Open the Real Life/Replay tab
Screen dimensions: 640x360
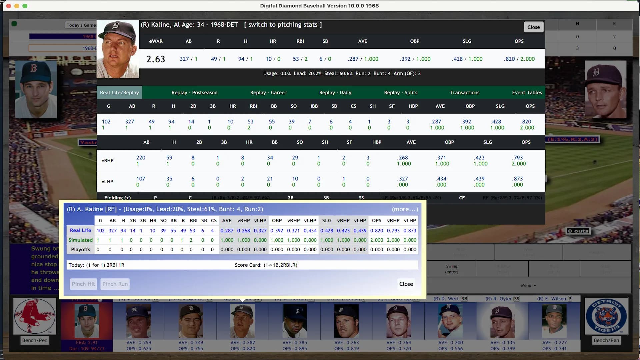[119, 92]
